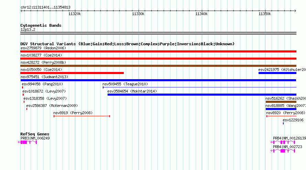This screenshot has width=306, height=170.
Task: Click the nsv1038277 (Coe2014) label
Action: (41, 55)
